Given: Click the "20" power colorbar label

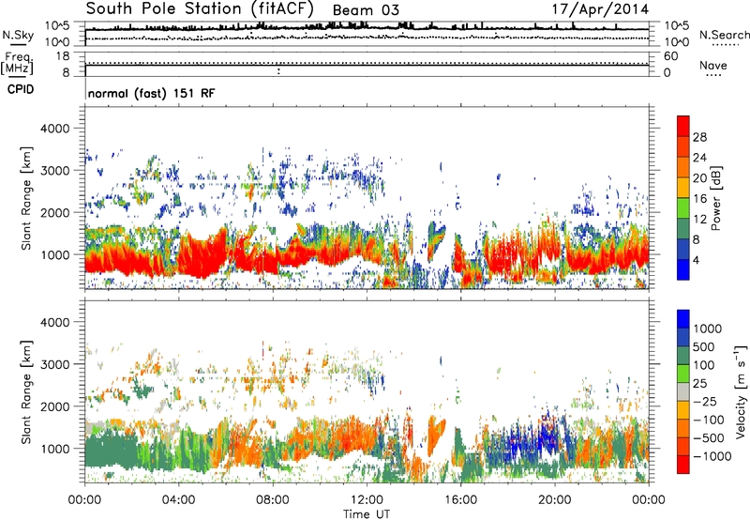Looking at the screenshot, I should point(699,178).
